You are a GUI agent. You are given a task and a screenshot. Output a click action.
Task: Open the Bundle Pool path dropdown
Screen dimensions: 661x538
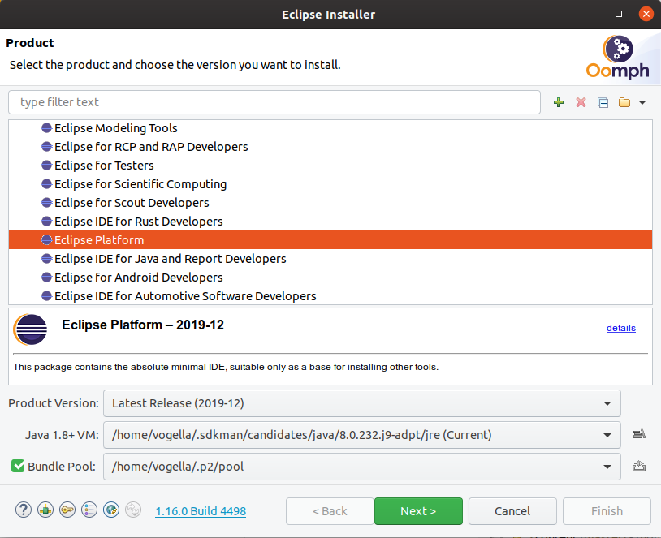tap(361, 467)
